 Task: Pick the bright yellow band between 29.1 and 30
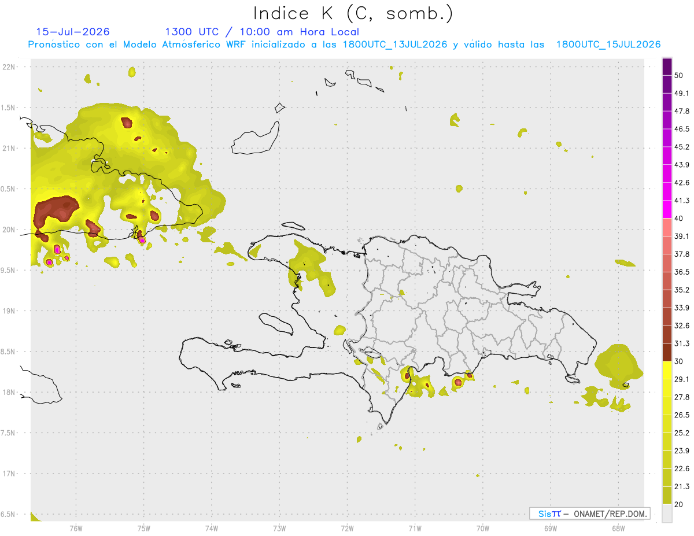coord(667,371)
